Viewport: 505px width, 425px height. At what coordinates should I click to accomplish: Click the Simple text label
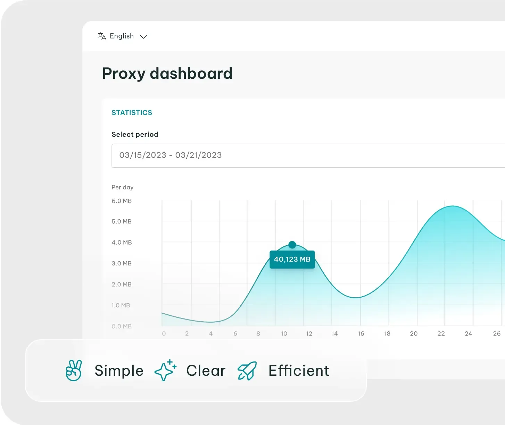pyautogui.click(x=119, y=371)
